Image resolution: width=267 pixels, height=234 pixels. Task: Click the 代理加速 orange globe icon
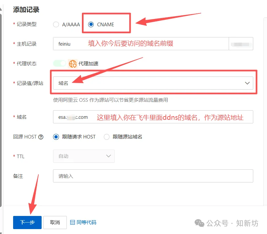(73, 64)
